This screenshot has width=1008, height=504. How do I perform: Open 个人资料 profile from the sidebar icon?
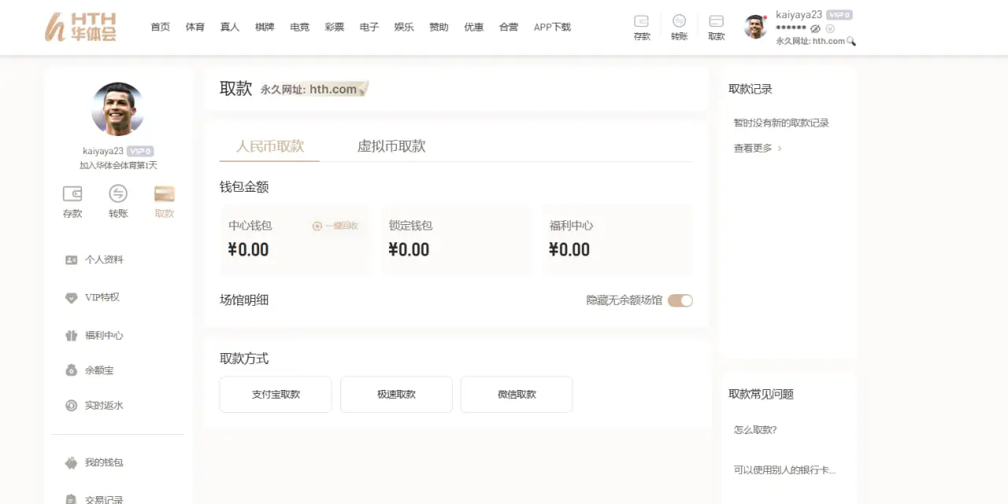coord(72,259)
